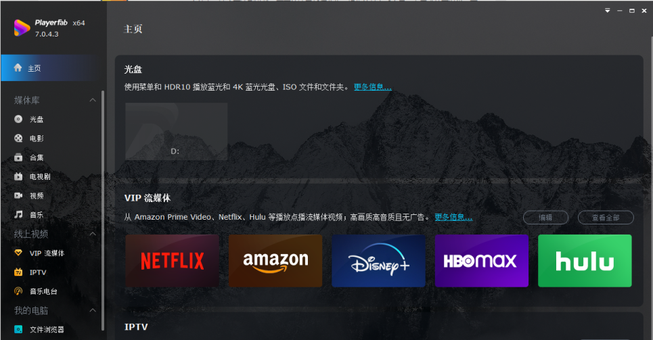Click the 主页 page heading
The height and width of the screenshot is (340, 653).
click(x=133, y=28)
